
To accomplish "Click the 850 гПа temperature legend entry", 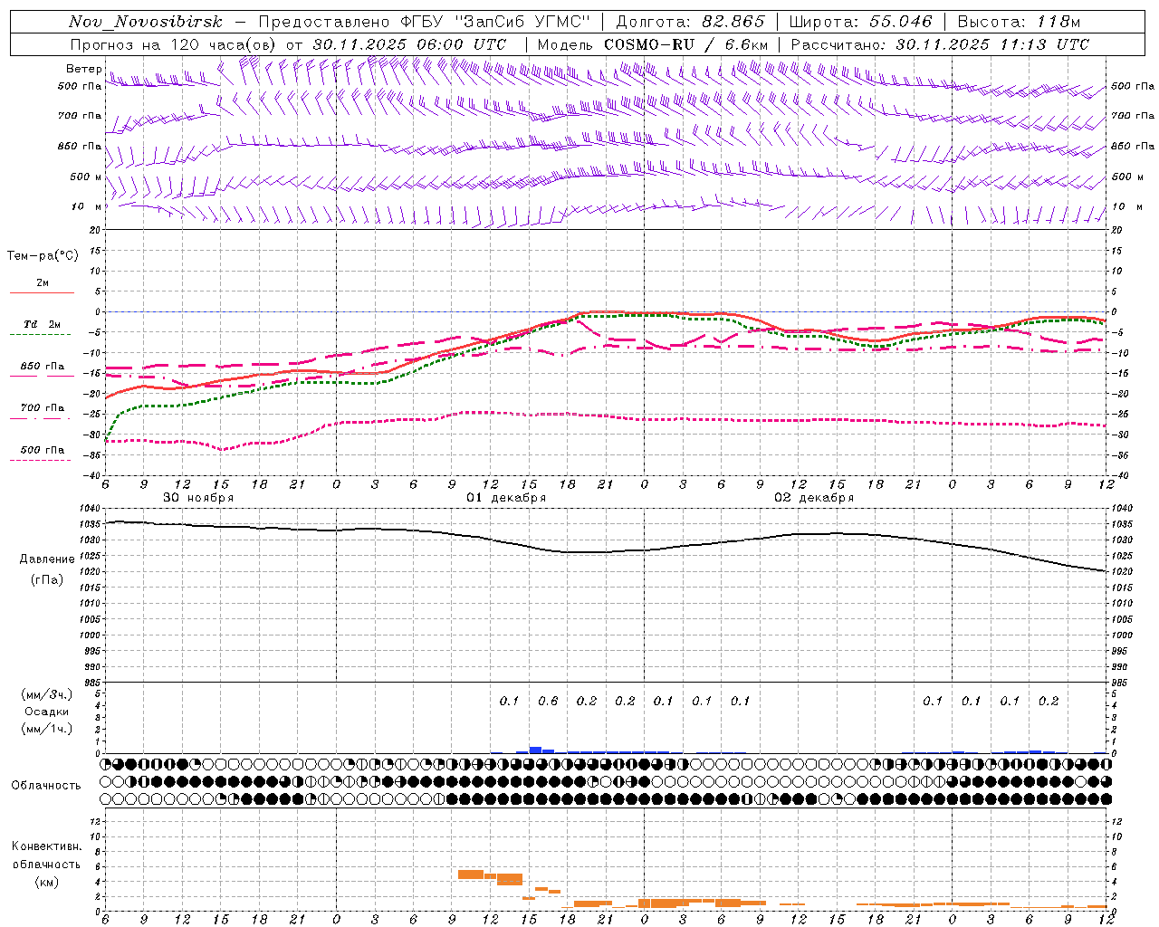I will (x=42, y=367).
